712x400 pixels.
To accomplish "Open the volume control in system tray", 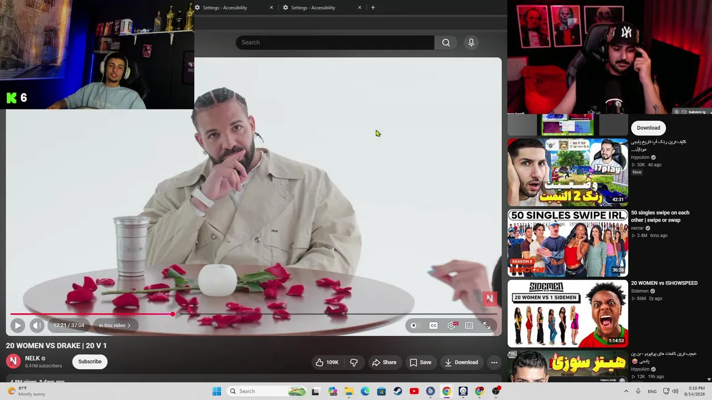I will [x=675, y=391].
